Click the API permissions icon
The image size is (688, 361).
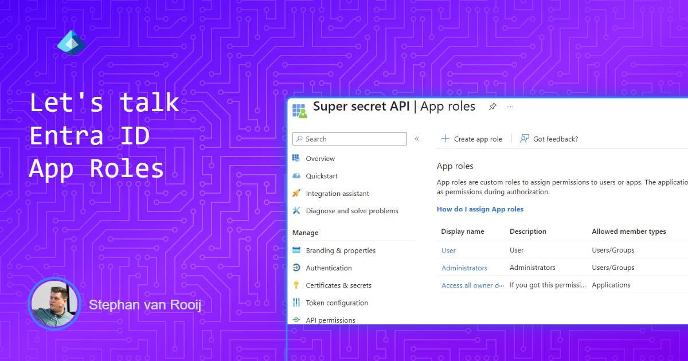tap(296, 320)
